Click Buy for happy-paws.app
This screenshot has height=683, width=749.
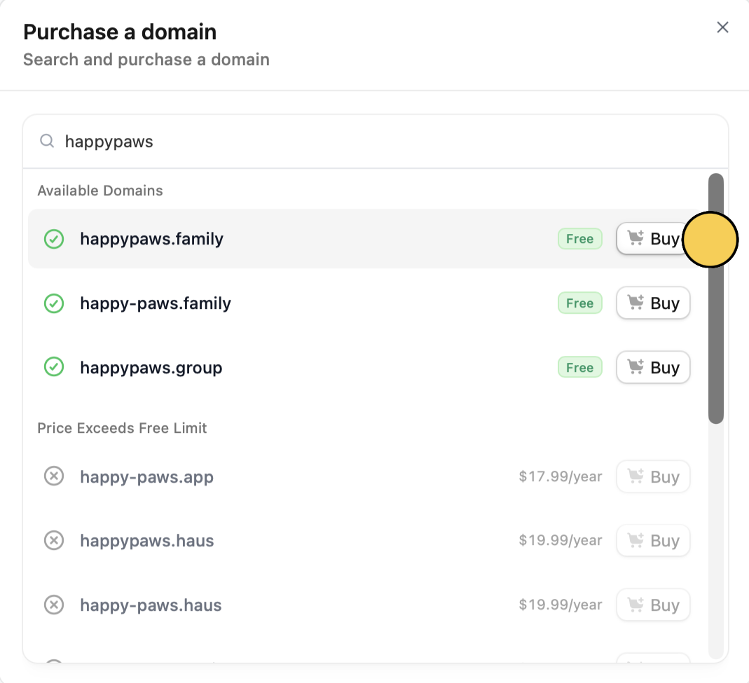click(x=653, y=476)
